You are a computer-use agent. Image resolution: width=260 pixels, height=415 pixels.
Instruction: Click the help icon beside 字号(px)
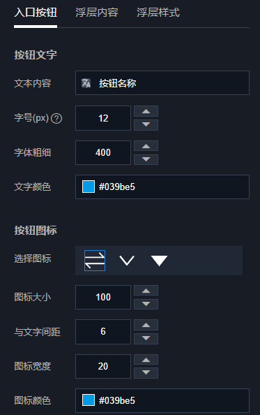coord(56,118)
